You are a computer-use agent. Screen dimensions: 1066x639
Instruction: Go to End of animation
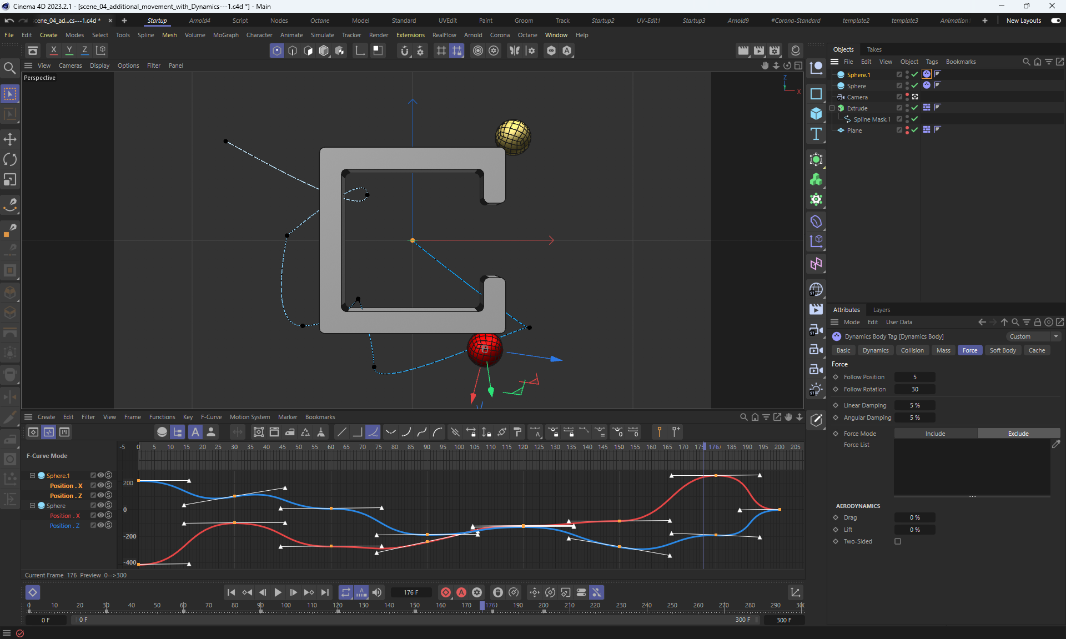pos(325,592)
